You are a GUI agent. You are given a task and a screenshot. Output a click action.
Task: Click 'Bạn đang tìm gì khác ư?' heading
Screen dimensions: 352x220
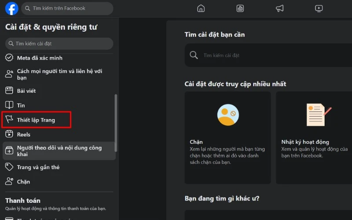[x=222, y=198]
